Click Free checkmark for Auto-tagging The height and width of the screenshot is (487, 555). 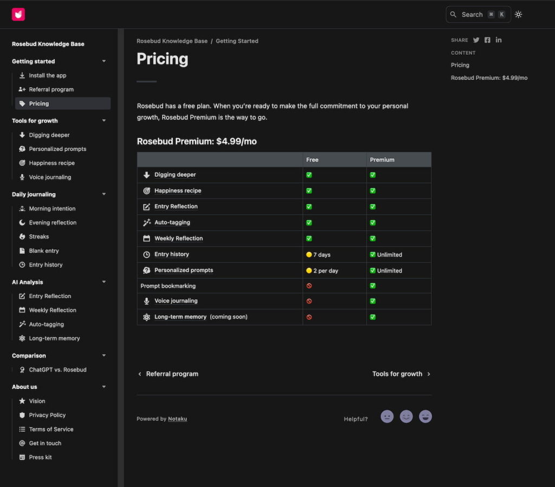309,223
